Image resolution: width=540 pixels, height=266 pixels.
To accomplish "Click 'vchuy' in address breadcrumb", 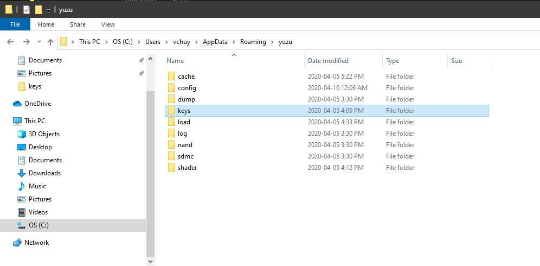I will tap(182, 42).
